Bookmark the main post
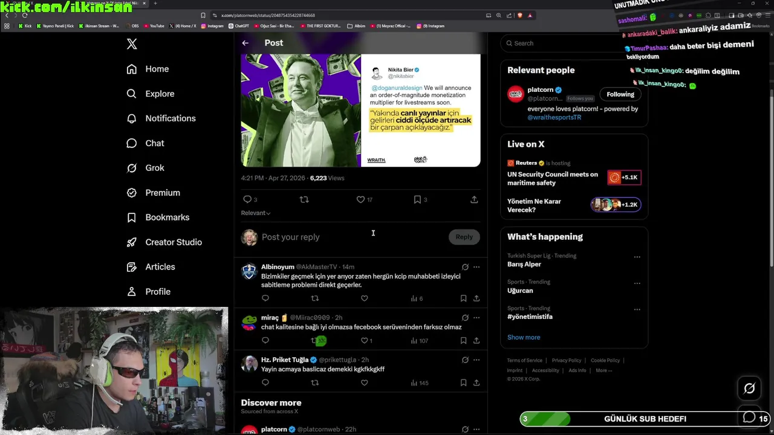Image resolution: width=774 pixels, height=435 pixels. [x=417, y=199]
